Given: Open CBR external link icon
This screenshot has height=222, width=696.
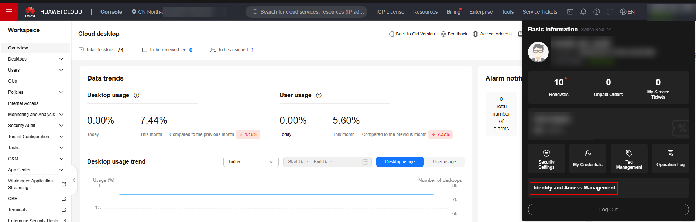Looking at the screenshot, I should (64, 199).
